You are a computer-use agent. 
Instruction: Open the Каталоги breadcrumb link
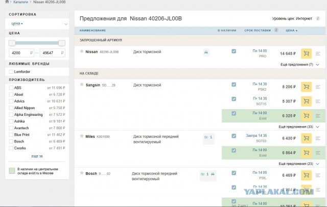pos(20,2)
